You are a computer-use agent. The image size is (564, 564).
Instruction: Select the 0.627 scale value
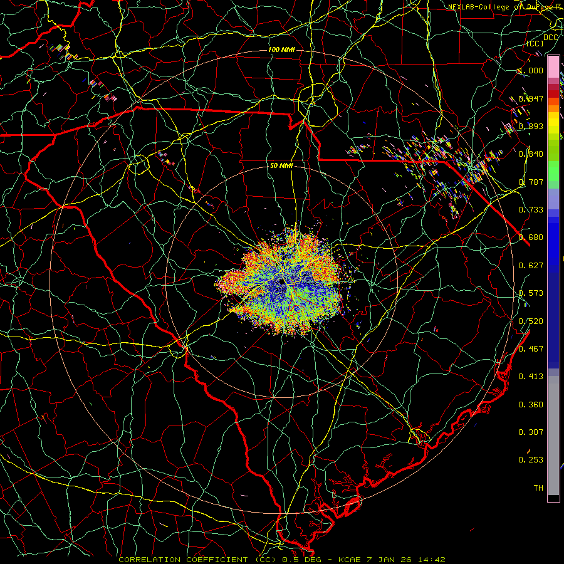point(531,266)
